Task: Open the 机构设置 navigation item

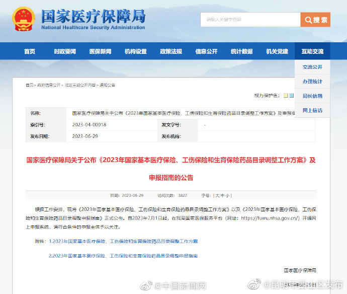Action: (x=136, y=51)
